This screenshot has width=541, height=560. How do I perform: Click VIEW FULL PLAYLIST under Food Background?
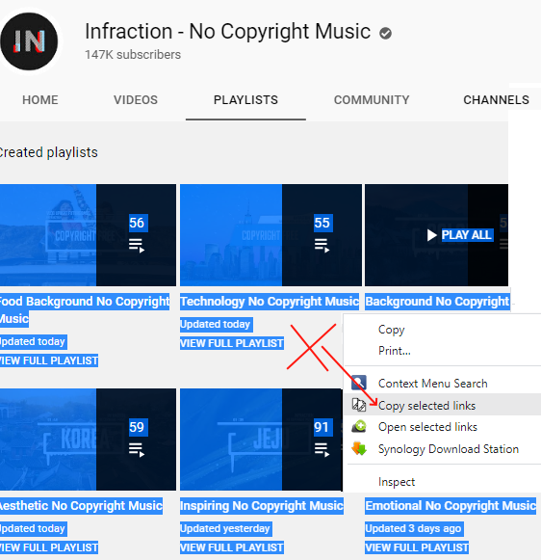click(49, 360)
